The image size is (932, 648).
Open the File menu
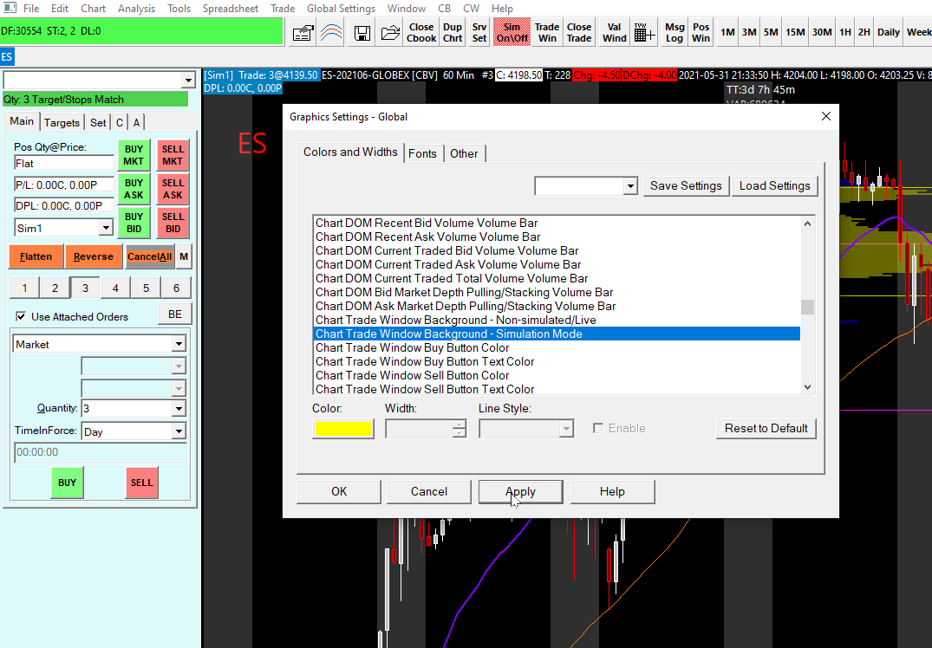pos(31,9)
